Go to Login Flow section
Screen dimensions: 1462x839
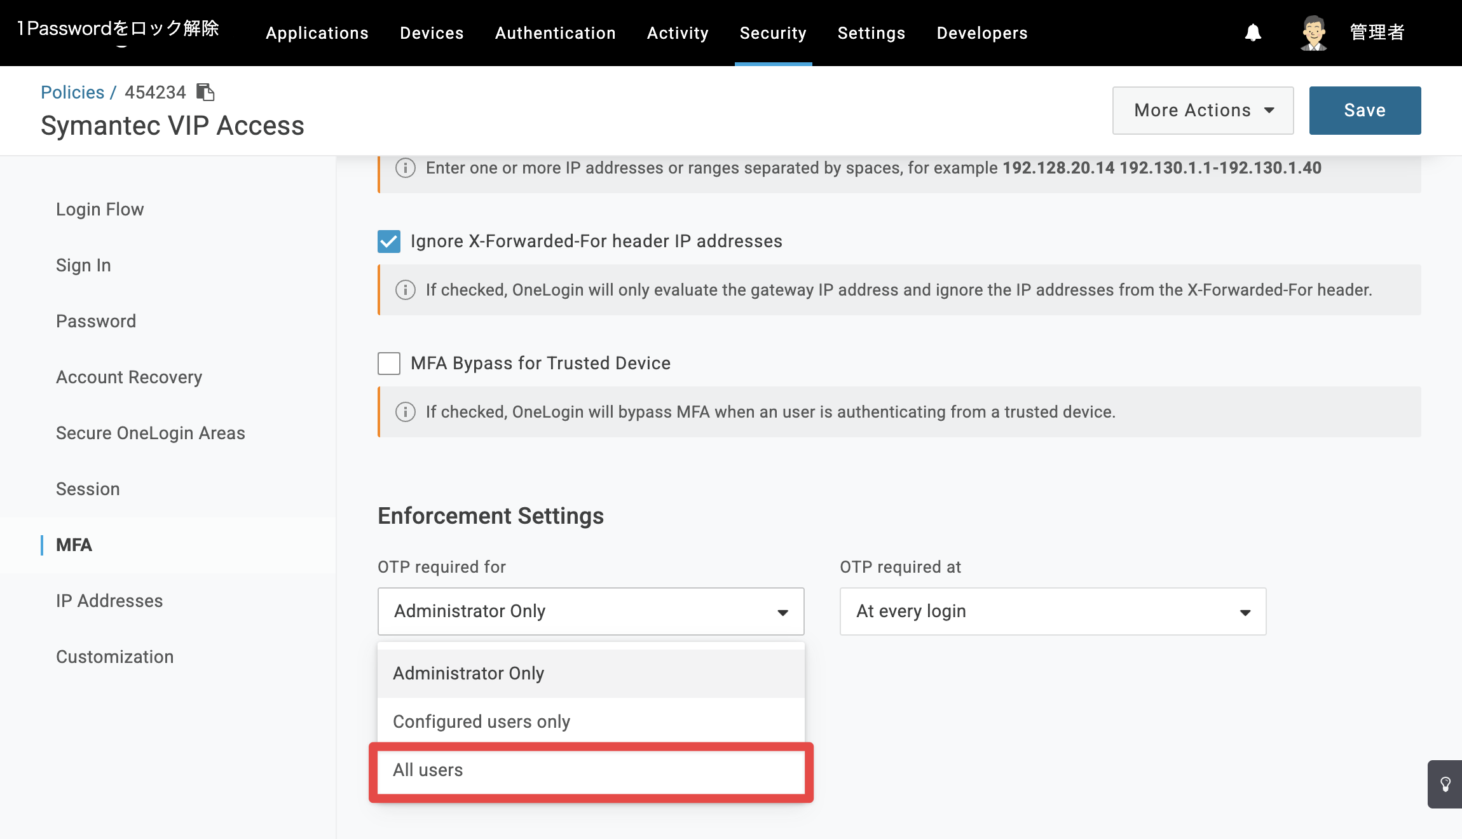point(100,209)
